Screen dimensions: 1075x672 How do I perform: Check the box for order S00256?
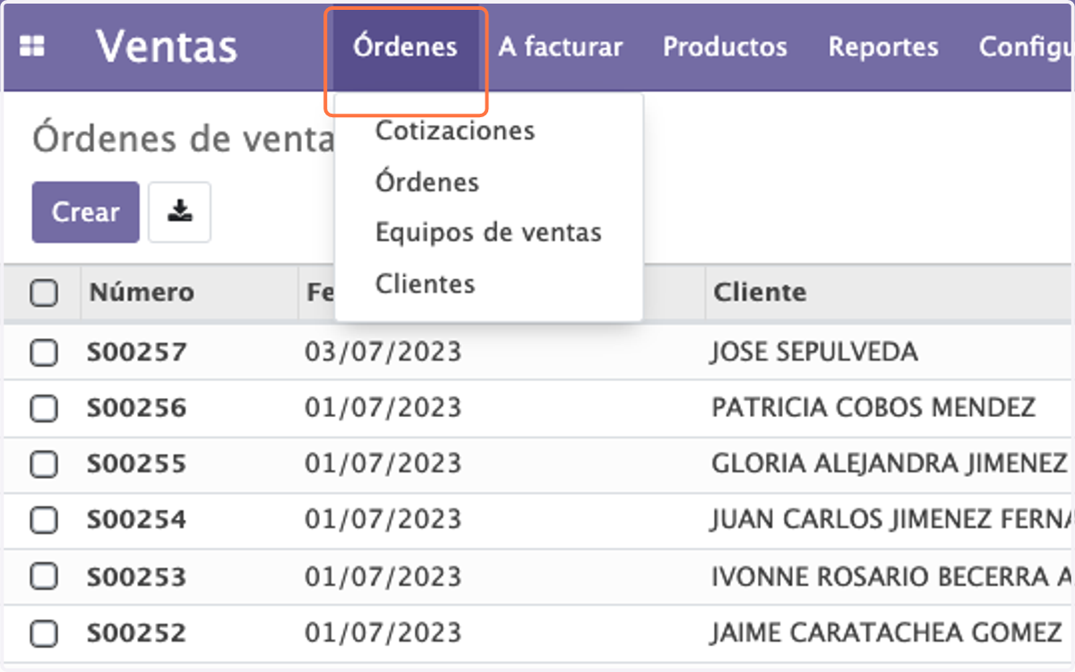pos(44,409)
